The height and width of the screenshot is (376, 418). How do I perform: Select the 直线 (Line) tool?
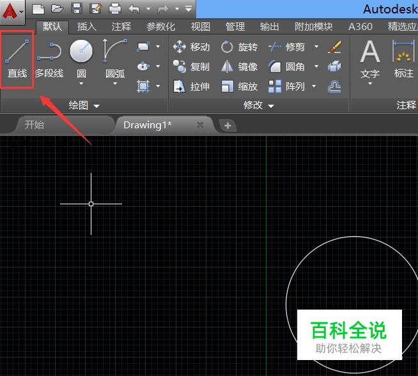tap(17, 59)
